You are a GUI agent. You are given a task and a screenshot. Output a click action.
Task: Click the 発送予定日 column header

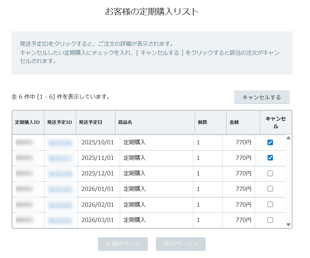pos(90,122)
